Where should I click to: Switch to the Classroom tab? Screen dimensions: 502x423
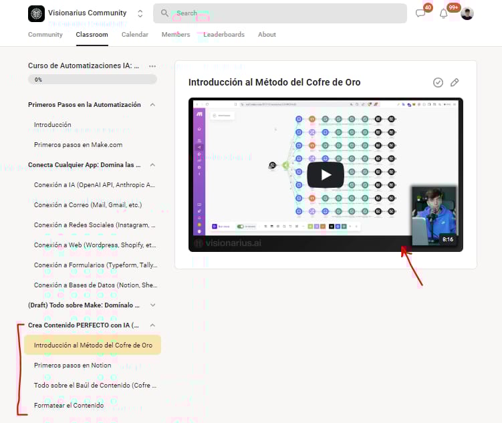coord(92,35)
